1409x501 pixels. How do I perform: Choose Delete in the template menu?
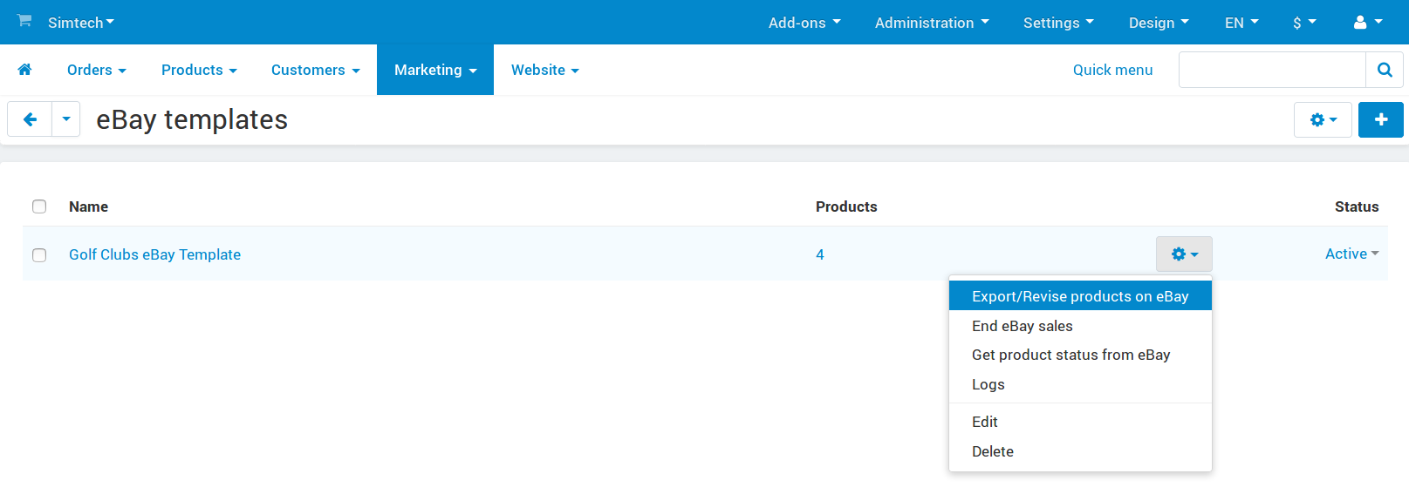coord(1080,451)
